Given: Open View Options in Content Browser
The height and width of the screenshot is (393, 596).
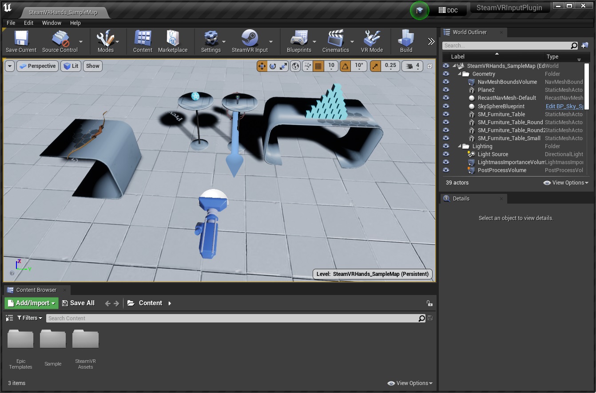Looking at the screenshot, I should point(410,383).
